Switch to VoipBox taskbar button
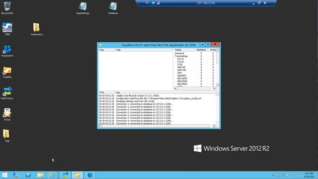The height and width of the screenshot is (179, 318). [x=78, y=175]
